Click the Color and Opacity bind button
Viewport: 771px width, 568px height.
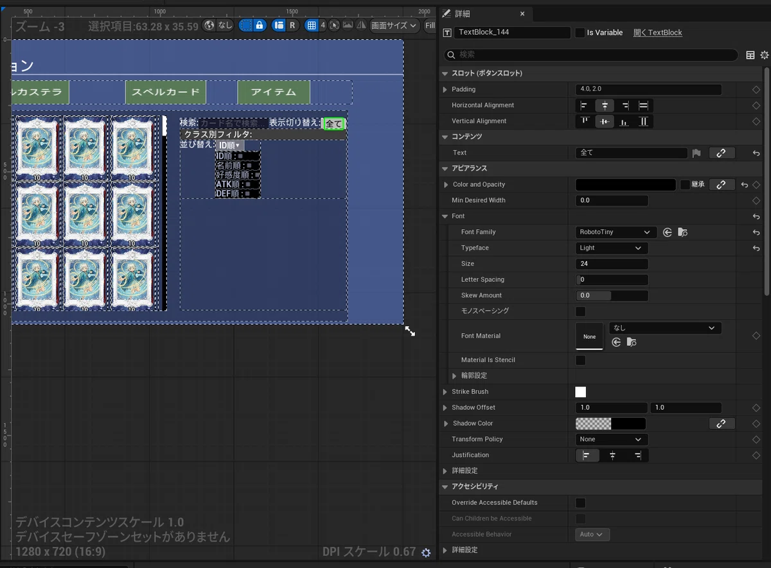[x=722, y=185]
